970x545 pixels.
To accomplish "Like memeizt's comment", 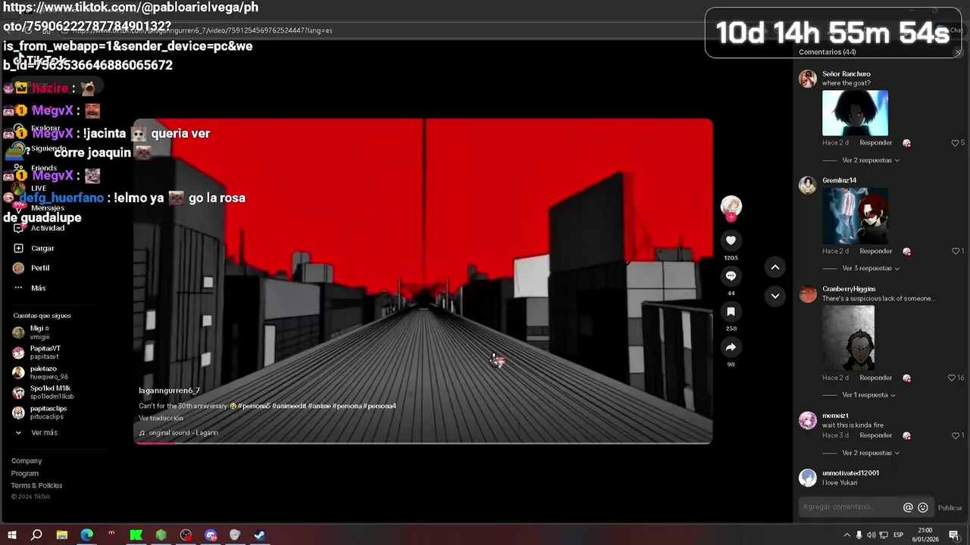I will click(955, 435).
